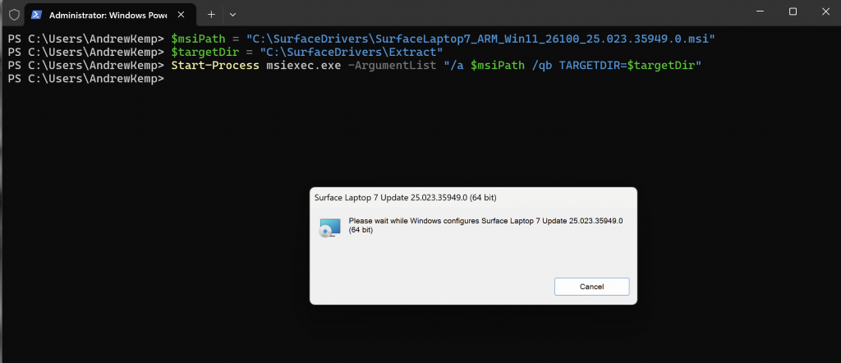Click the "C:\SurfaceDrivers\Extract" string
The image size is (841, 363).
352,52
